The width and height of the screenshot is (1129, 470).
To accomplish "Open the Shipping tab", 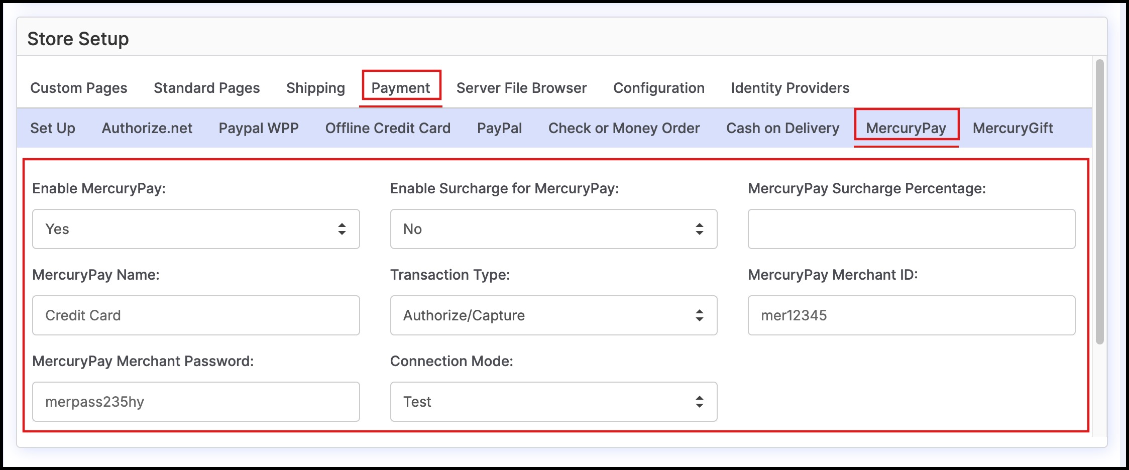I will [x=315, y=88].
